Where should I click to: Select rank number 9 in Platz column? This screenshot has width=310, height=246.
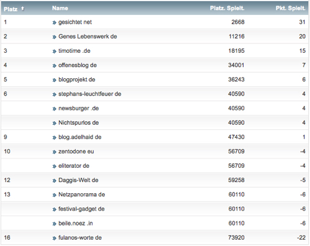pos(6,137)
